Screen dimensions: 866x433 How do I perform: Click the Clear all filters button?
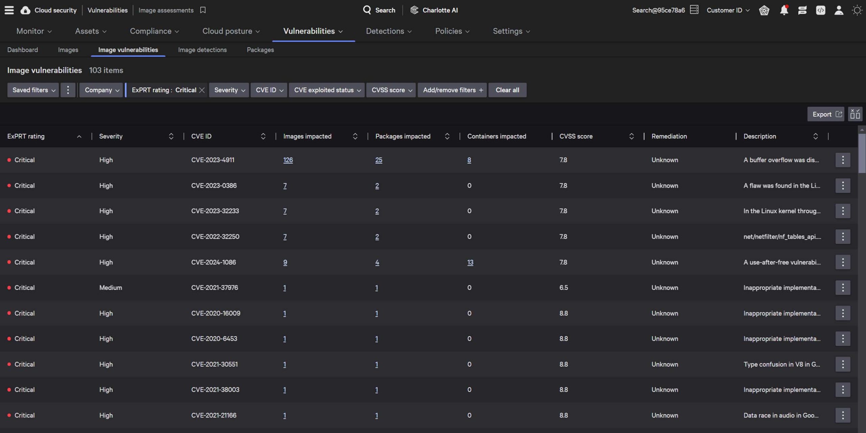507,90
